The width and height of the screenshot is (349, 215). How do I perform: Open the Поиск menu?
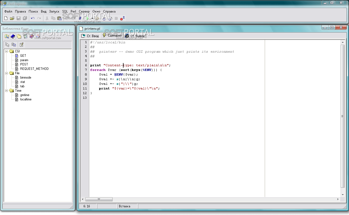[x=33, y=11]
